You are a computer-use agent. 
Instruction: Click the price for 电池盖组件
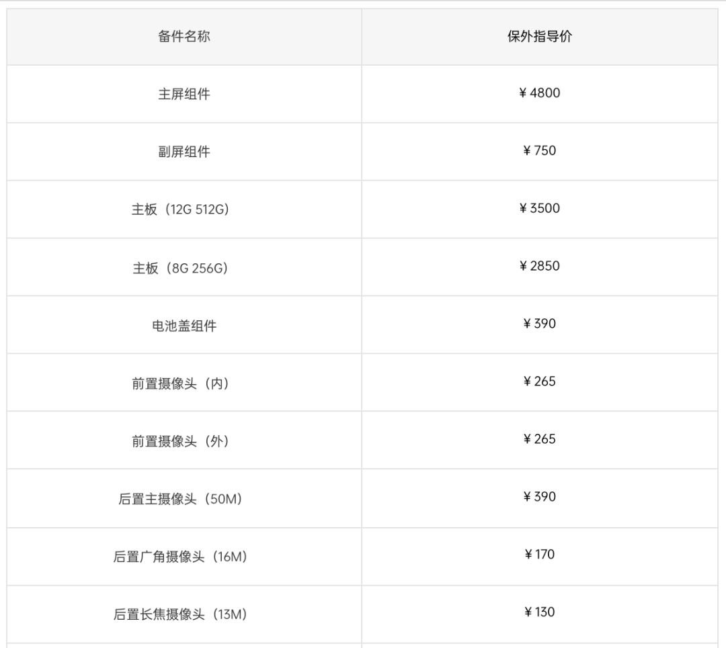coord(539,324)
